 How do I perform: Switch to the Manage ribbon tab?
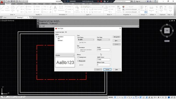tap(41, 4)
